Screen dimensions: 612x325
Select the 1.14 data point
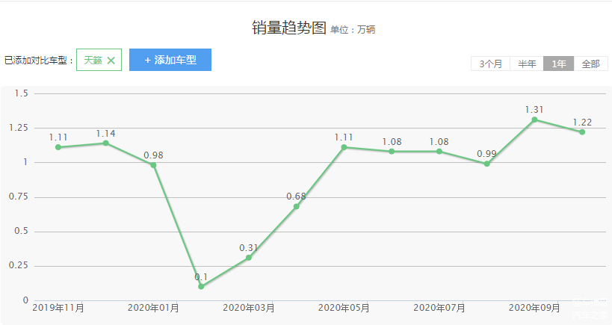[x=105, y=143]
